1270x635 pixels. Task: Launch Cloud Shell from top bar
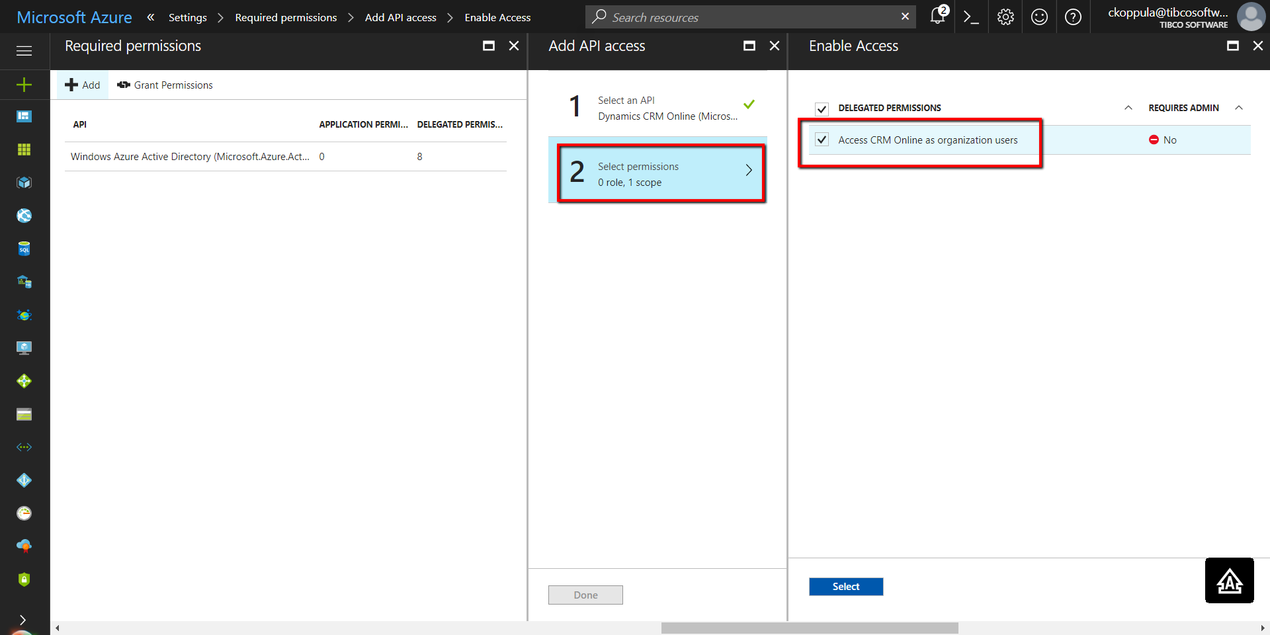pyautogui.click(x=971, y=17)
